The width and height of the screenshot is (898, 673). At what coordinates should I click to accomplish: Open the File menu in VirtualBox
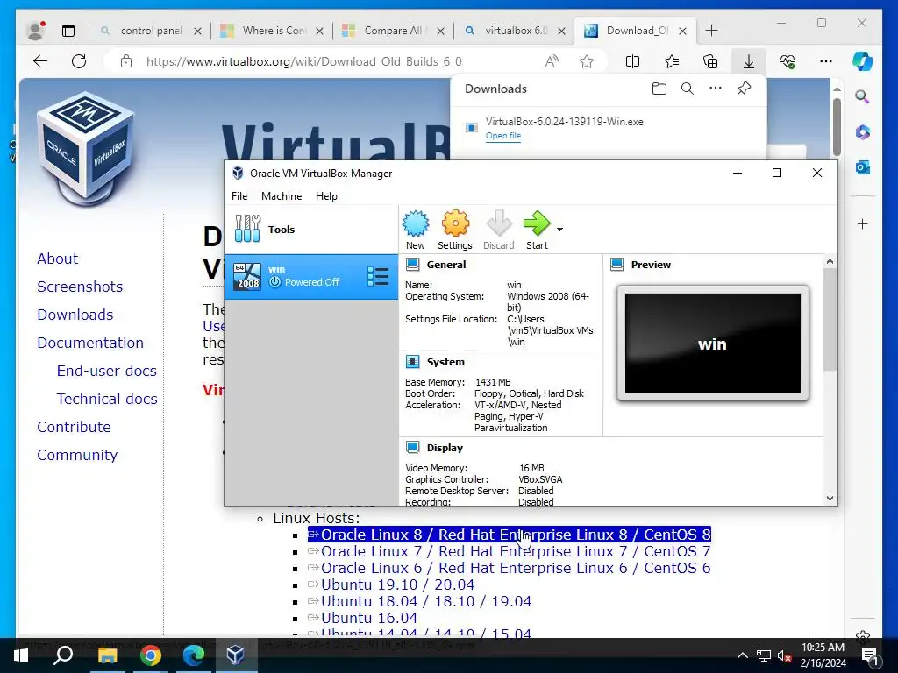click(239, 196)
